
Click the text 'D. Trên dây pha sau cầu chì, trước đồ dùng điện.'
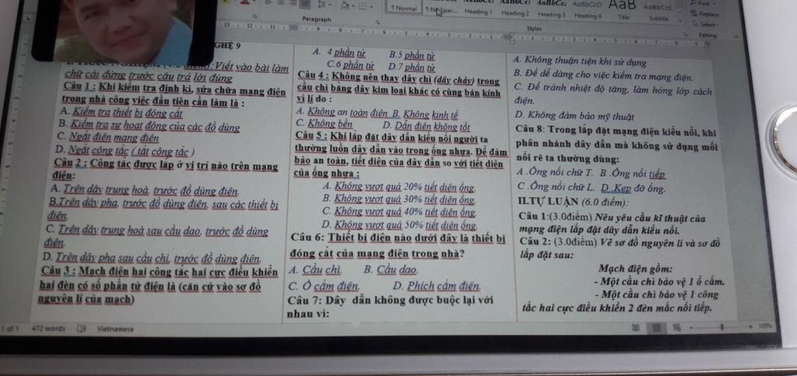(x=153, y=258)
